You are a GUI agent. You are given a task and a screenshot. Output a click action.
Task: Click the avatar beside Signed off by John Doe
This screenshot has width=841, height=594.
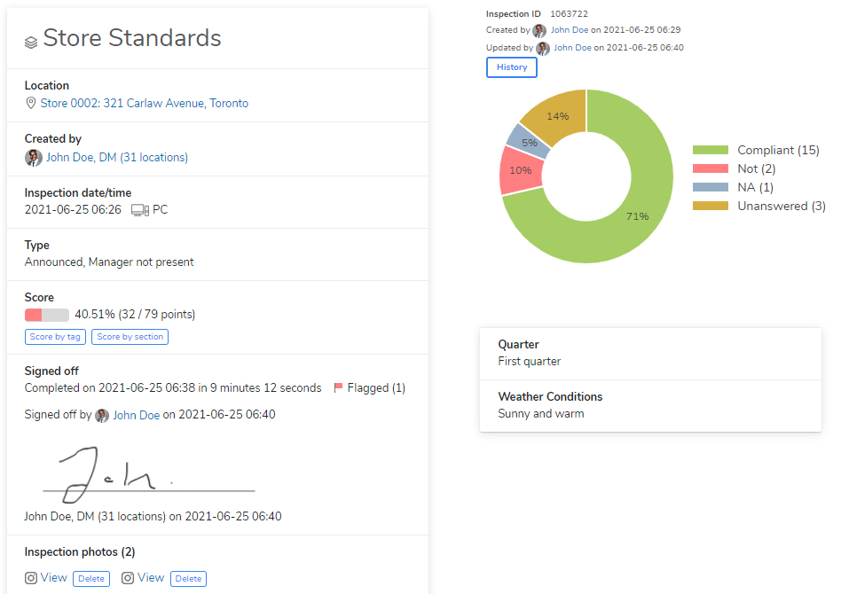click(x=101, y=414)
